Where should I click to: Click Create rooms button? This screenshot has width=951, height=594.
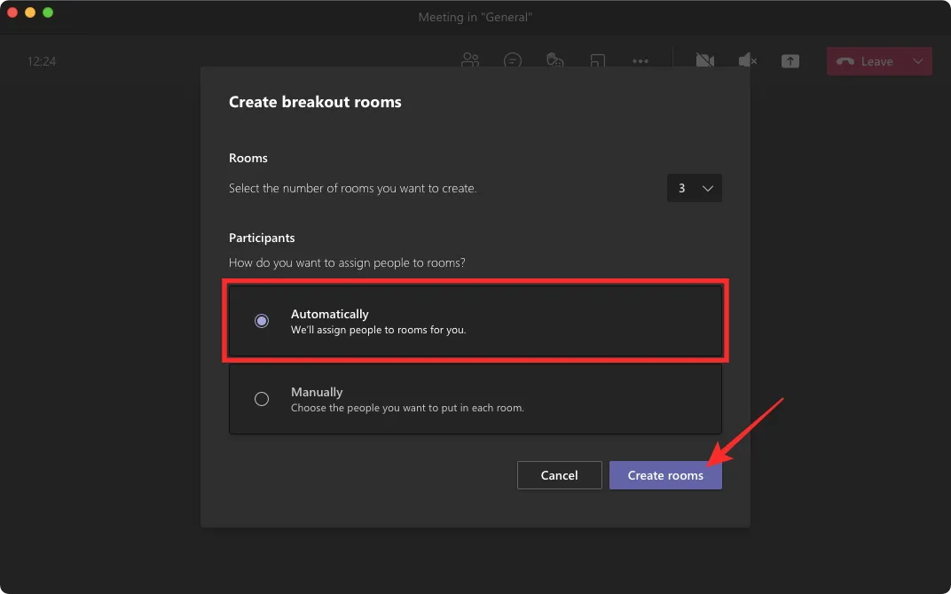point(665,475)
